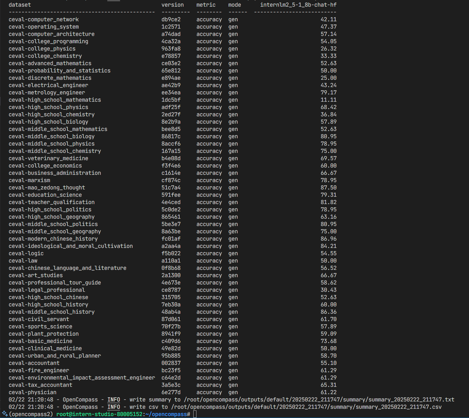The width and height of the screenshot is (469, 418).
Task: Click 'ceval-accountant' dataset name
Action: click(34, 363)
